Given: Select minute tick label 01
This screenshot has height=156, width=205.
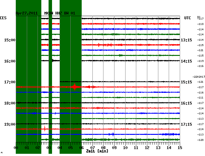Looking at the screenshot, I should 27,148.
